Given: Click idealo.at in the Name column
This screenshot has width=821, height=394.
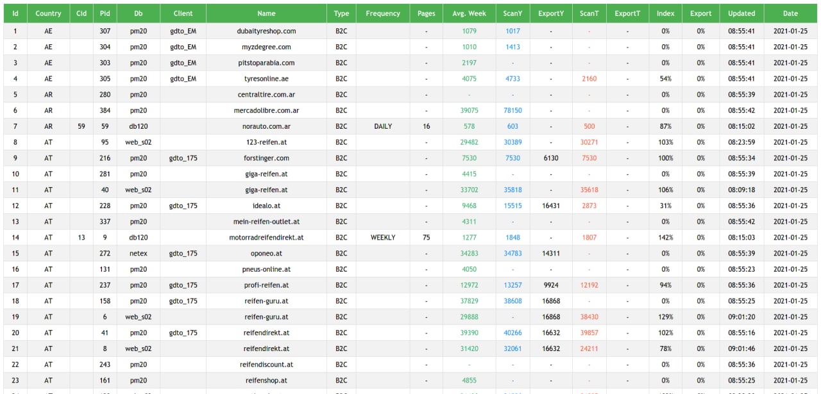Looking at the screenshot, I should pos(266,206).
